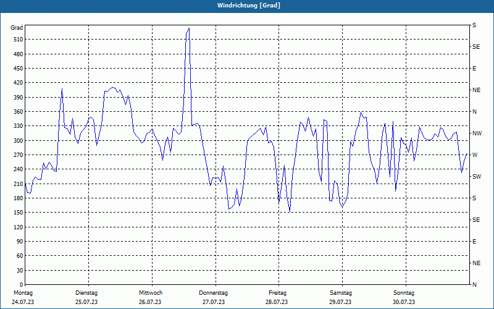
Task: Select the 27.07.23 date label
Action: tap(214, 302)
